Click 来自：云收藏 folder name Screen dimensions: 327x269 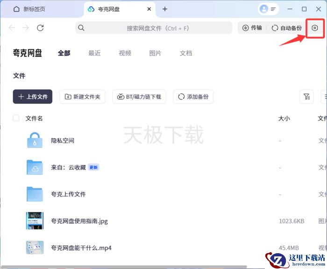pos(68,167)
